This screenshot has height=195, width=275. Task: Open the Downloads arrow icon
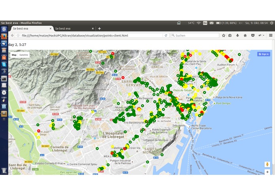[x=237, y=36]
